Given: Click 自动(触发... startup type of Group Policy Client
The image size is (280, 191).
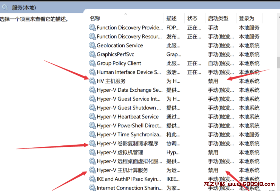Looking at the screenshot, I should point(221,63).
